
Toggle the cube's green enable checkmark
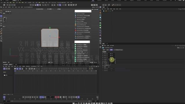click(111, 11)
